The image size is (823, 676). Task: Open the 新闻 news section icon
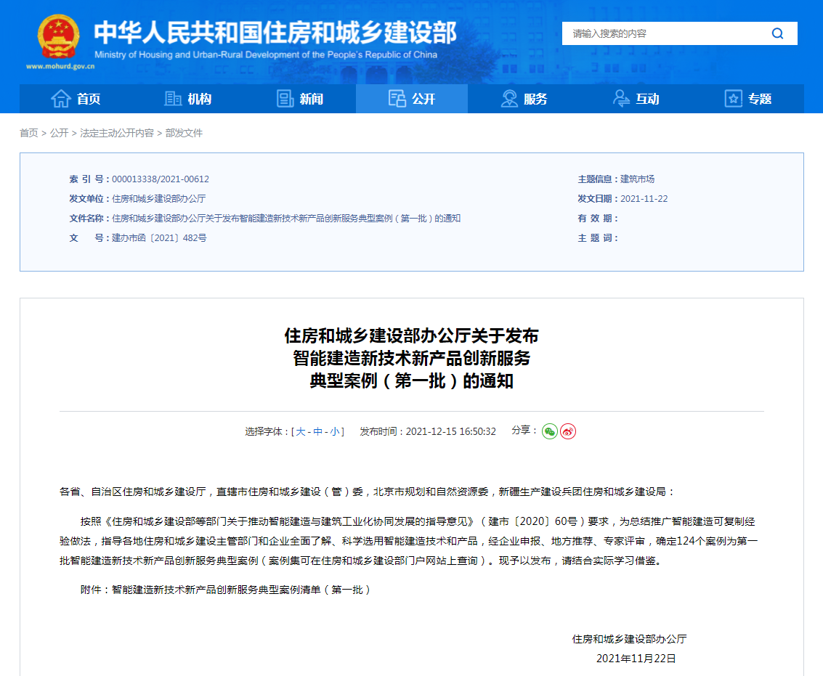click(283, 99)
